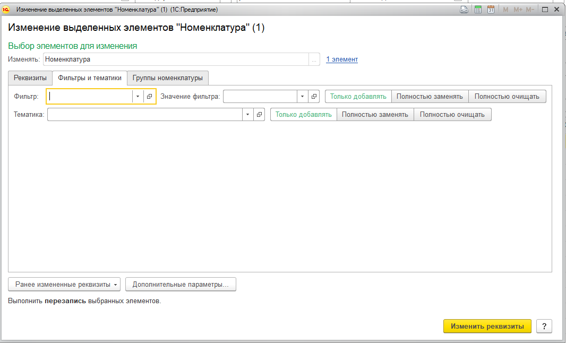
Task: Click the M memory button
Action: (x=505, y=10)
